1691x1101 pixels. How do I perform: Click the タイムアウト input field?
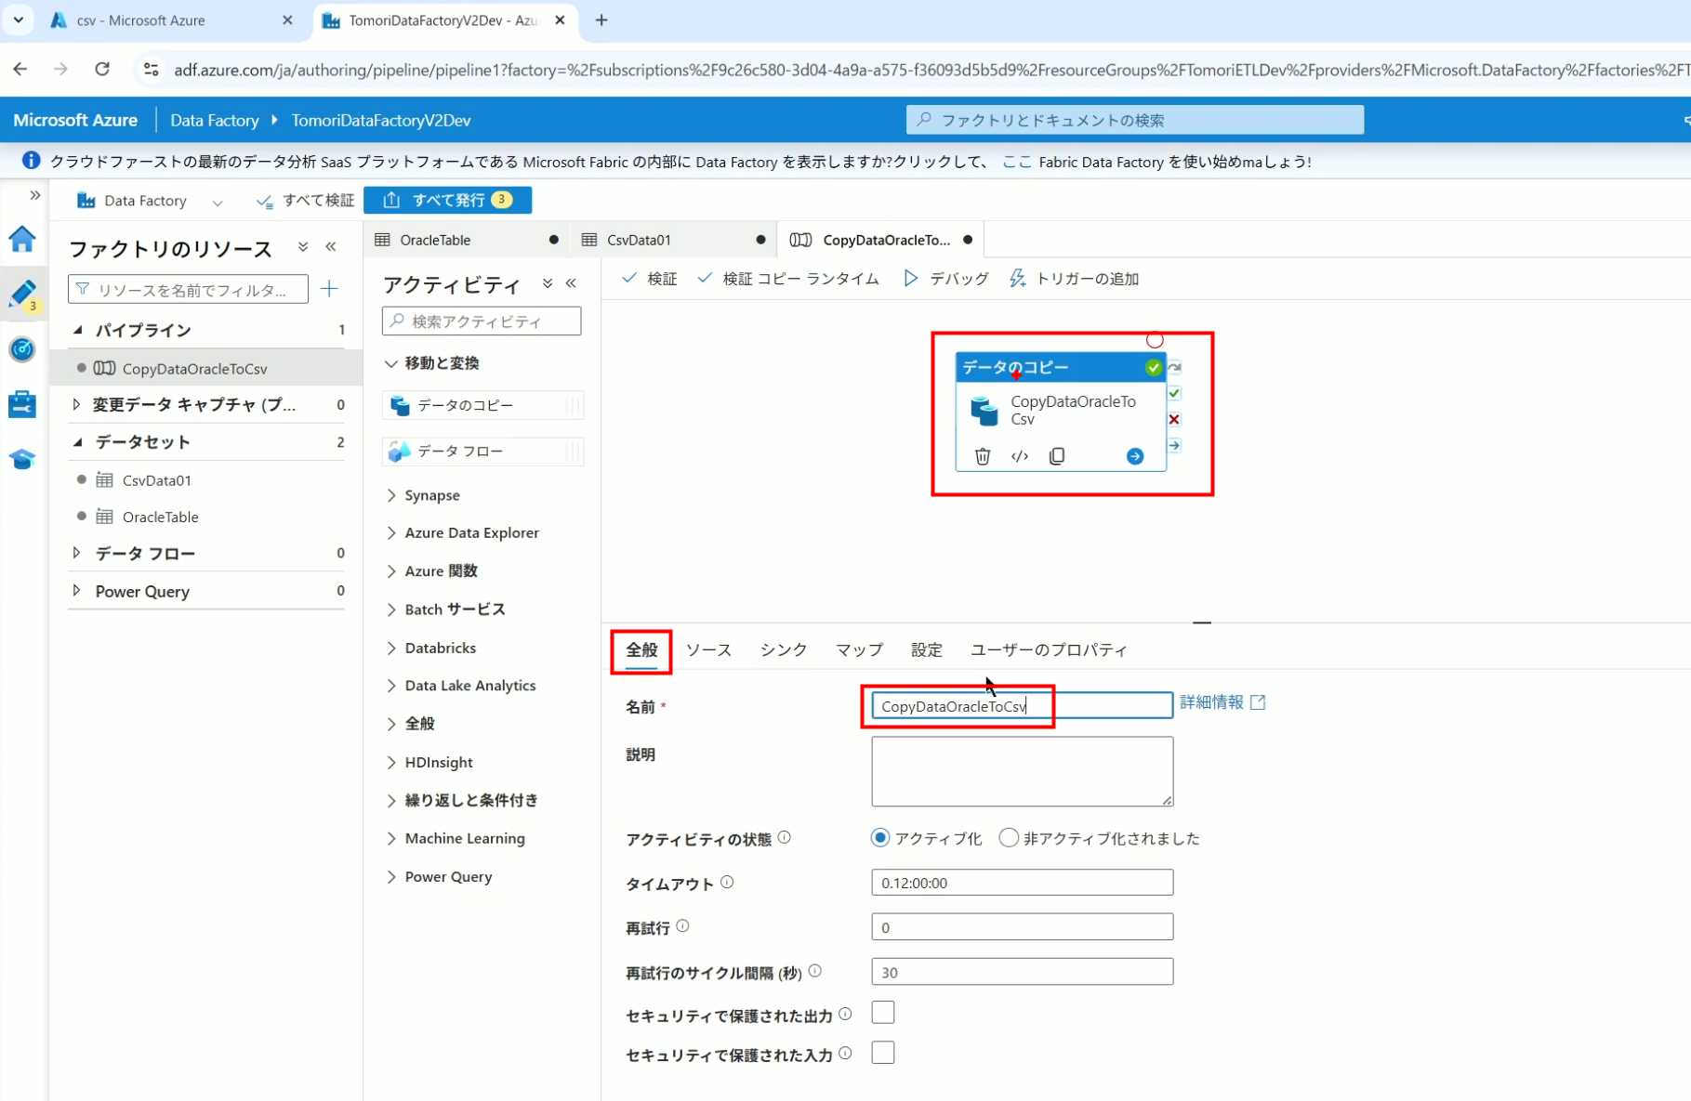pos(1022,883)
